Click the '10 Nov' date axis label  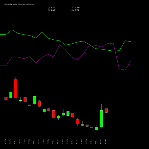(20, 142)
